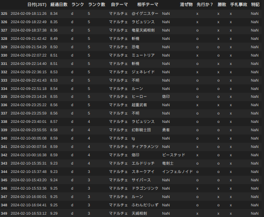This screenshot has height=217, width=264.
Task: Select the ランク数 column header
Action: pyautogui.click(x=97, y=5)
